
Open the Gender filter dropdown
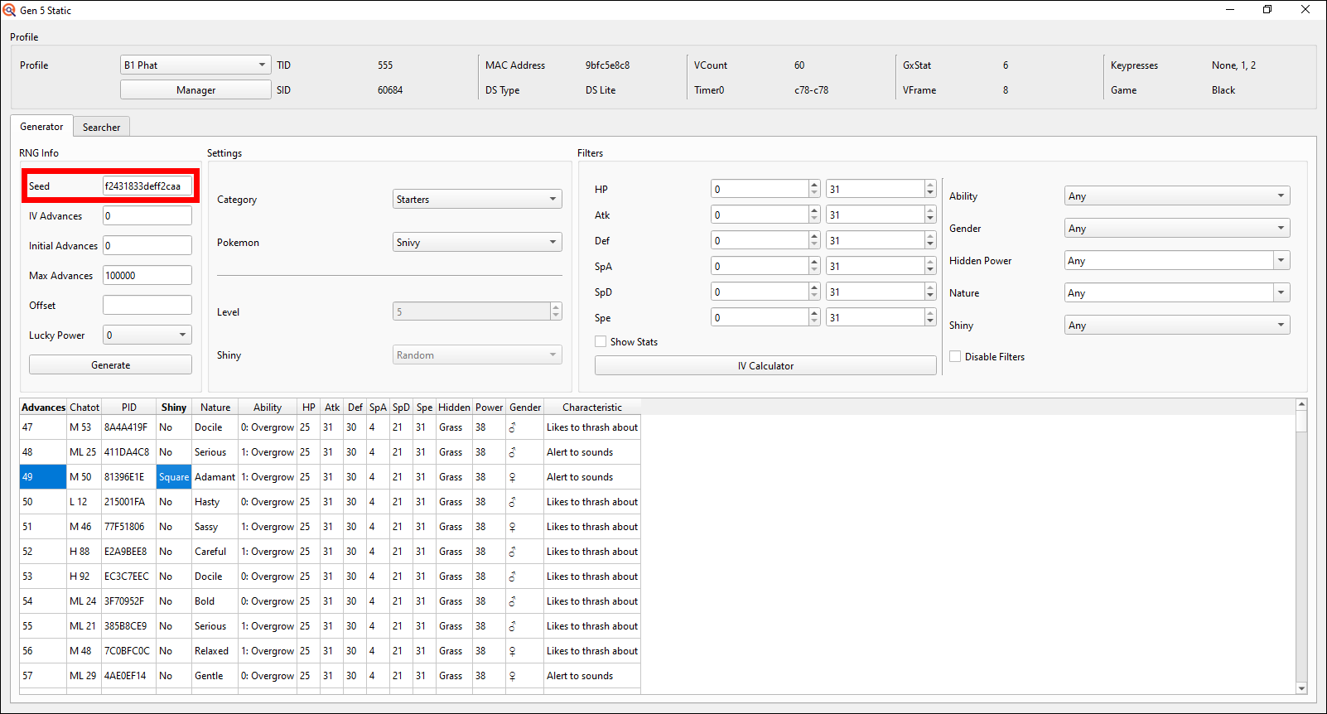[x=1177, y=228]
